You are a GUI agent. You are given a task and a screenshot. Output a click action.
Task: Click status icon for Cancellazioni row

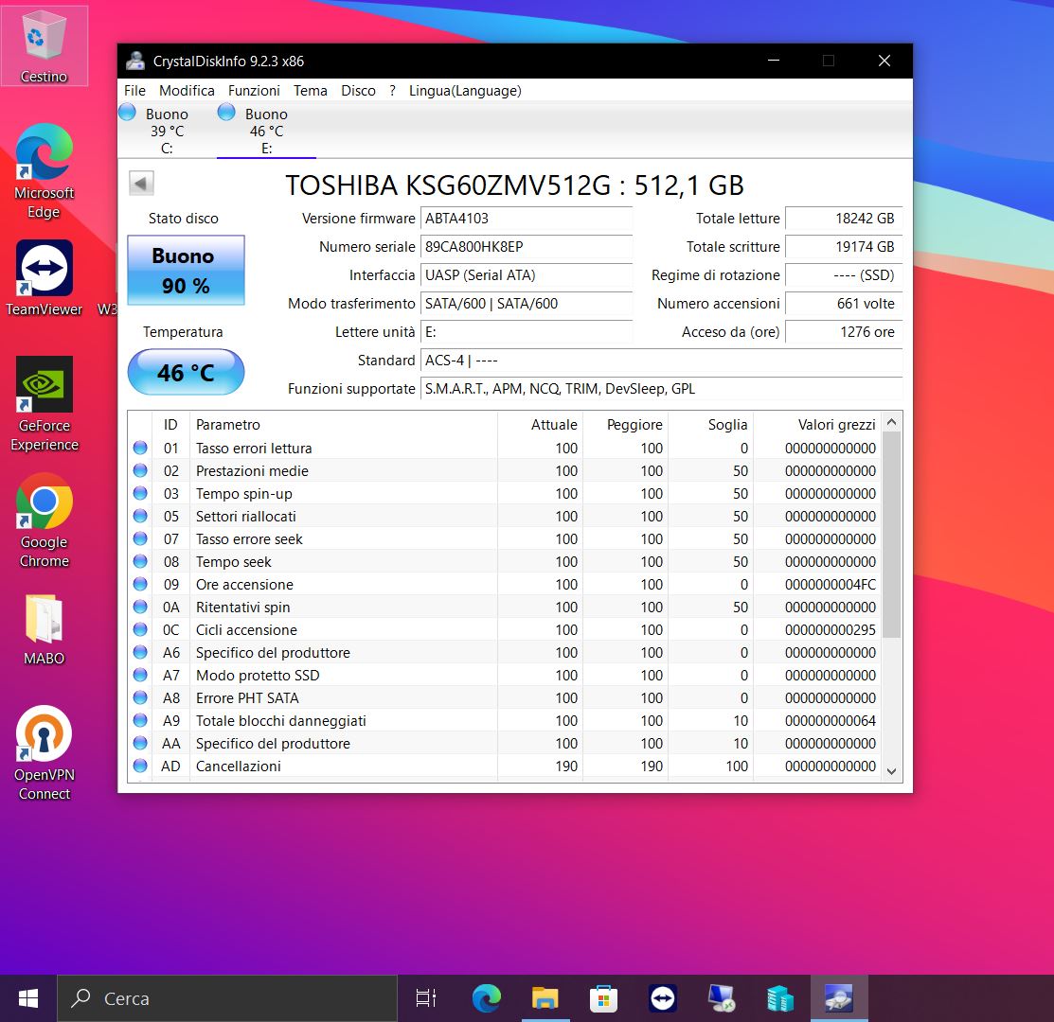point(140,766)
